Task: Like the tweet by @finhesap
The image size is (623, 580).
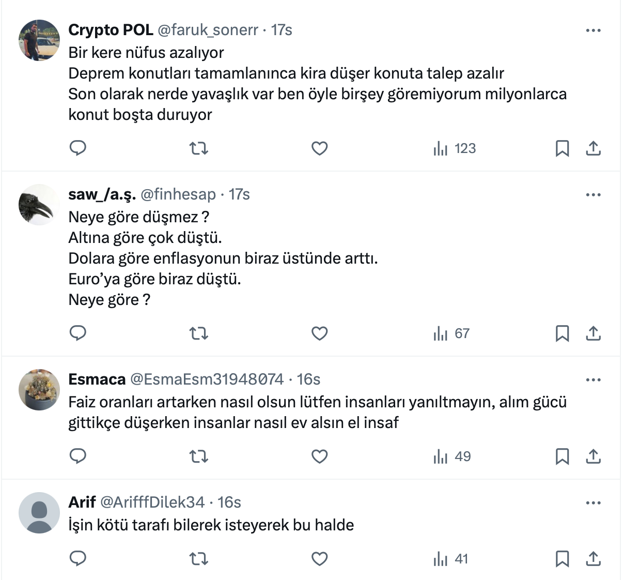Action: click(x=319, y=334)
